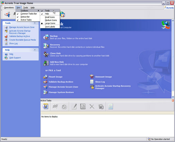Toggle the Active Tasks view option

pos(28,20)
